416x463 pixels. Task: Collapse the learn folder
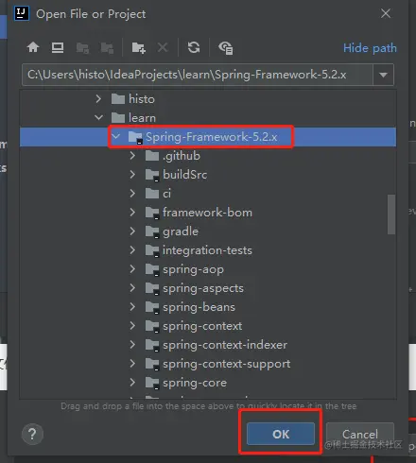(98, 118)
